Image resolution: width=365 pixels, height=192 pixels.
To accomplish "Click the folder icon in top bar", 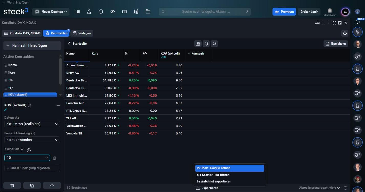I will [148, 12].
